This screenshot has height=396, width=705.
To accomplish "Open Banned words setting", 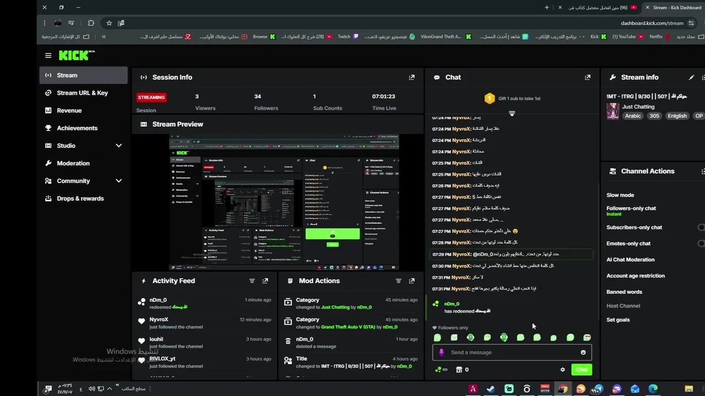I will point(625,292).
